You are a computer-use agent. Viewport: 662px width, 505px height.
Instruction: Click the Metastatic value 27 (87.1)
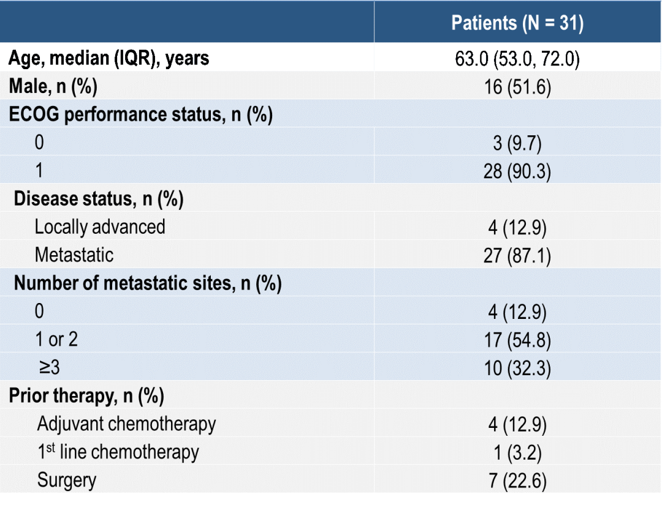[x=517, y=255]
